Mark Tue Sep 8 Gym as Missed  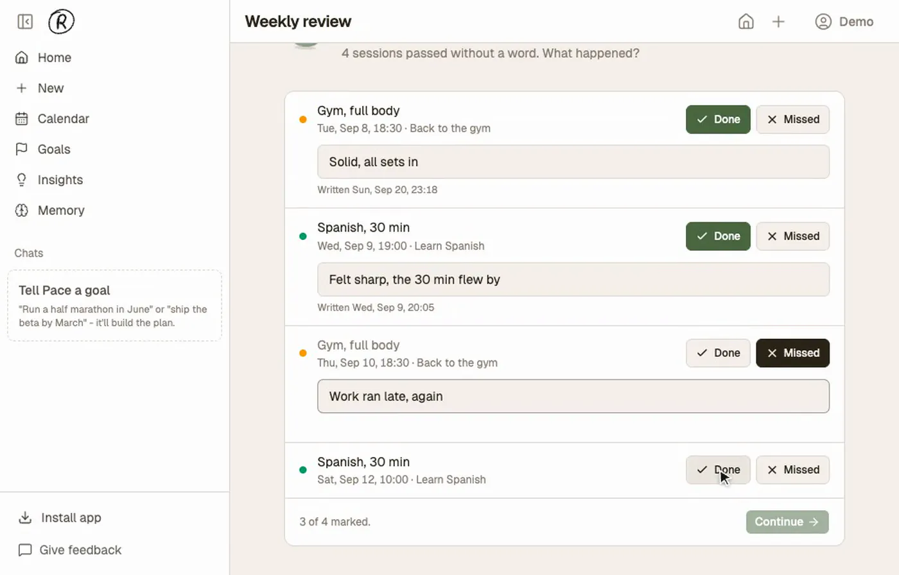coord(792,119)
